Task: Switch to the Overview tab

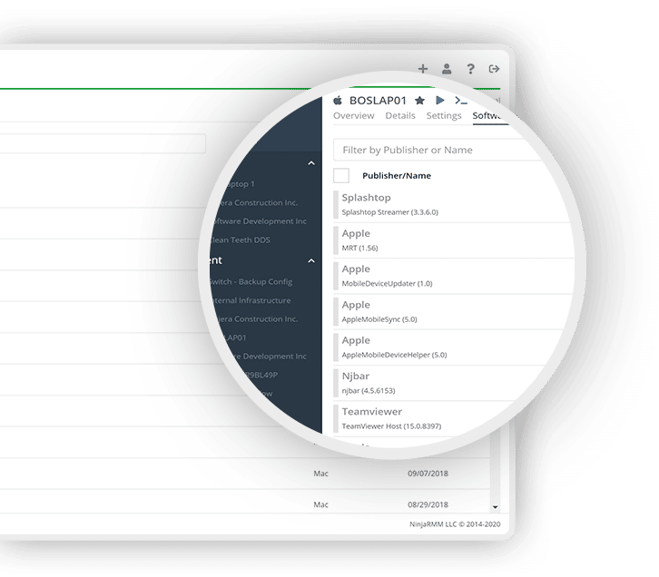Action: pos(353,116)
